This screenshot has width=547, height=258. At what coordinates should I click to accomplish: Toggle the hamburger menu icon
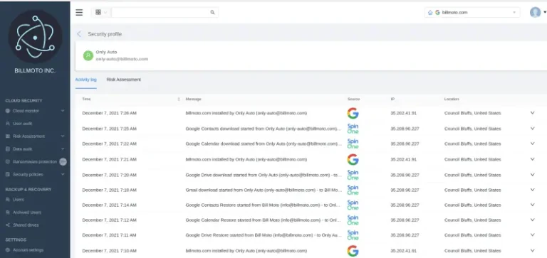[79, 13]
